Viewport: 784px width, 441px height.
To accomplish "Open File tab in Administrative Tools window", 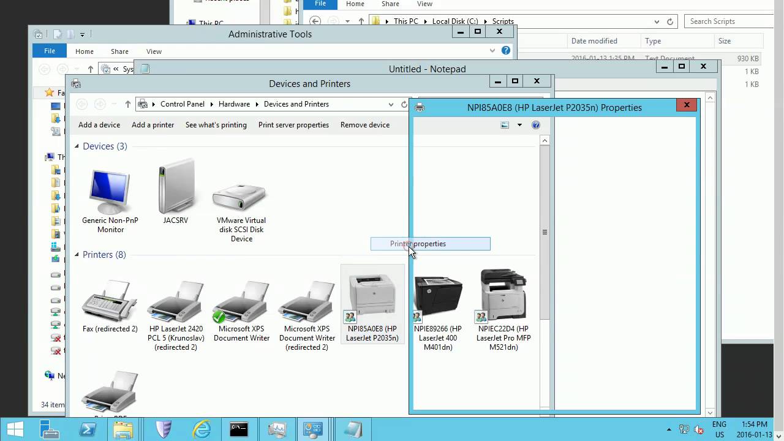I will click(50, 51).
